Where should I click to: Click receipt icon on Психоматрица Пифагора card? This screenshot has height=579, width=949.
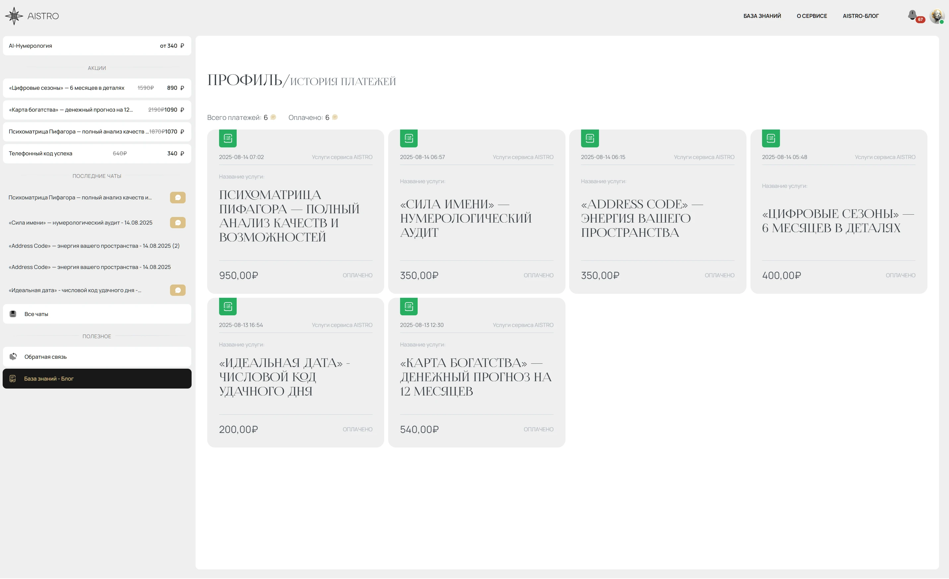[x=228, y=138]
